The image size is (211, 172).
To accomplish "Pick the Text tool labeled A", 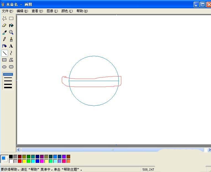I will 11,46.
